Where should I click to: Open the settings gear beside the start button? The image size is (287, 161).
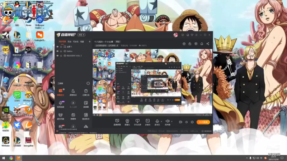192,122
